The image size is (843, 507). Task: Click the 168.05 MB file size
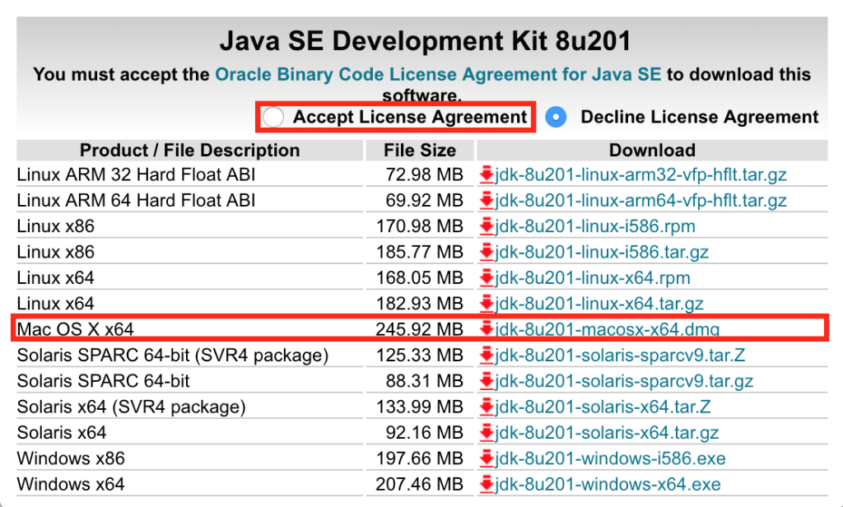pyautogui.click(x=419, y=278)
